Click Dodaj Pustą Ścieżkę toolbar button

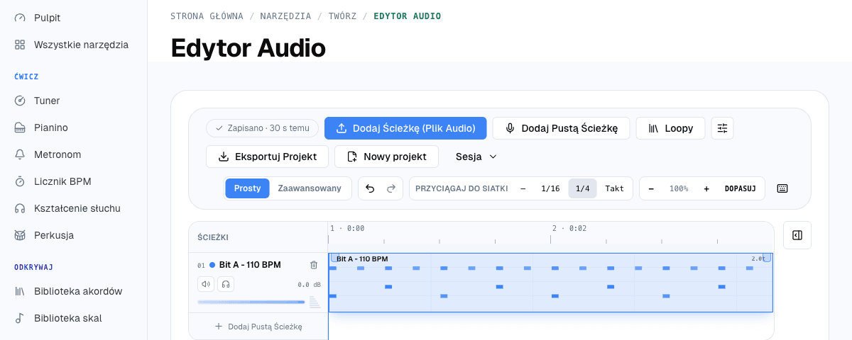tap(561, 128)
